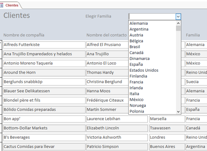Pick Brasil from the open list

pyautogui.click(x=136, y=47)
